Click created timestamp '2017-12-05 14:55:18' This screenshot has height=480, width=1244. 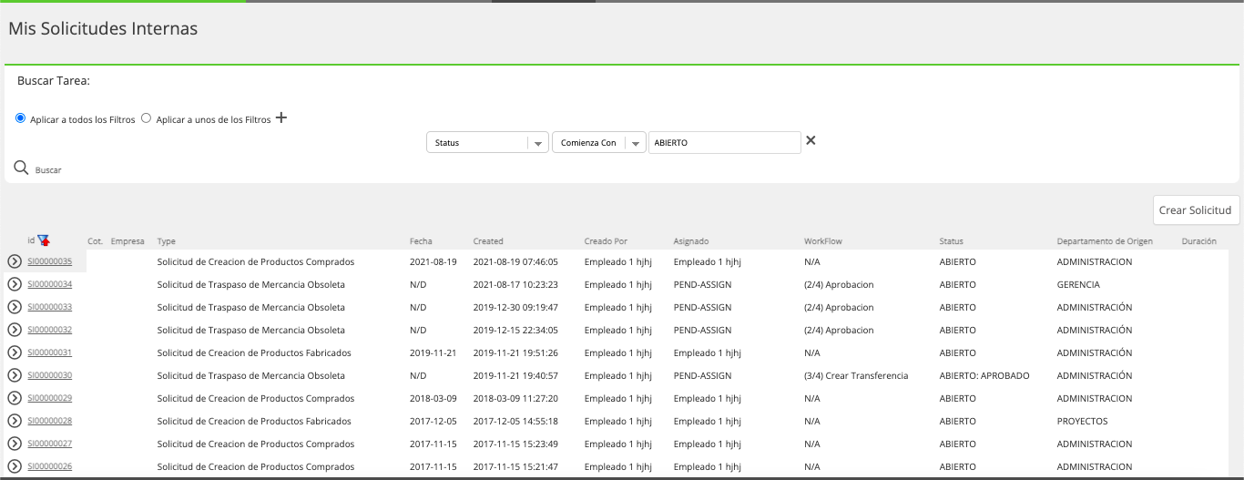(x=515, y=421)
